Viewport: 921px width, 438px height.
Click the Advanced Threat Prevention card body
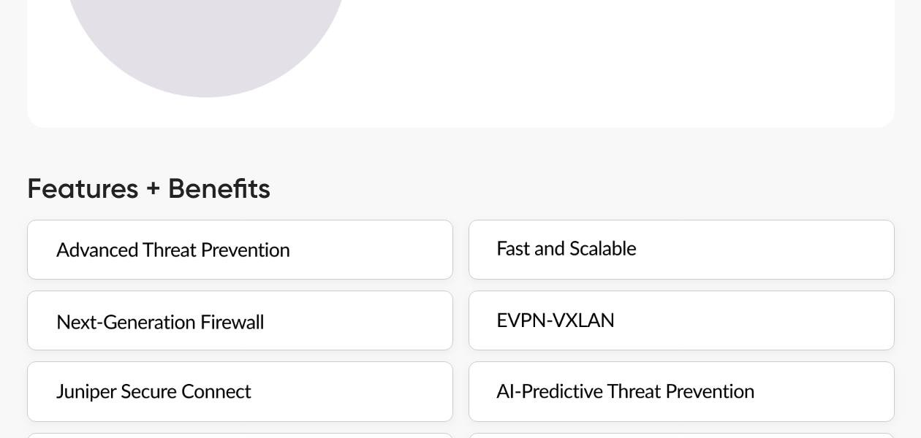click(240, 250)
